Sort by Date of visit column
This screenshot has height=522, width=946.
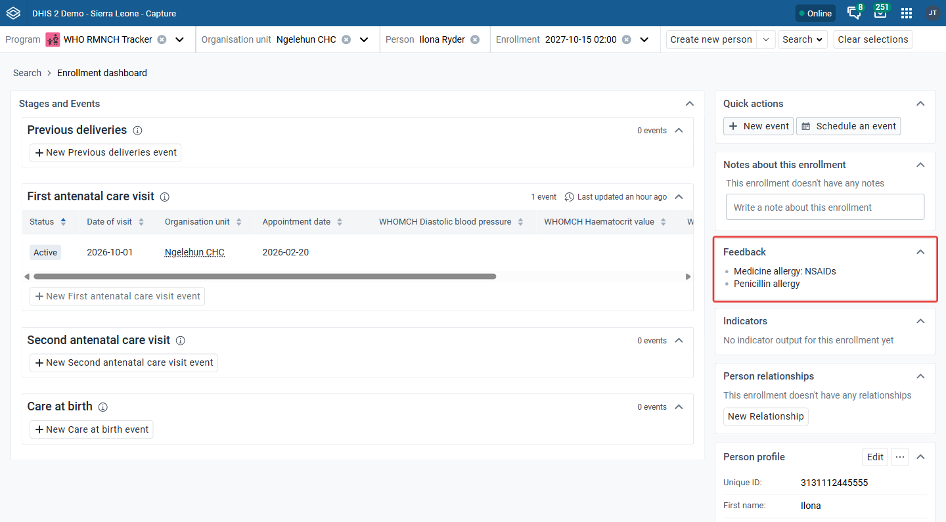pyautogui.click(x=141, y=222)
